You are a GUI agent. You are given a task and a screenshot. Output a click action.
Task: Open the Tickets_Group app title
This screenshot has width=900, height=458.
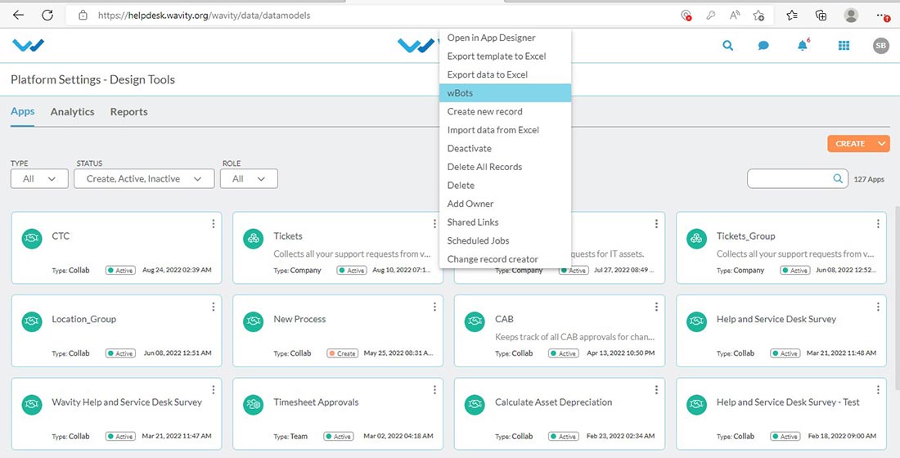(x=745, y=236)
